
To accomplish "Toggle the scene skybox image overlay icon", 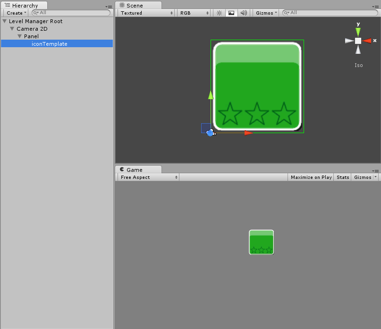I will (231, 13).
